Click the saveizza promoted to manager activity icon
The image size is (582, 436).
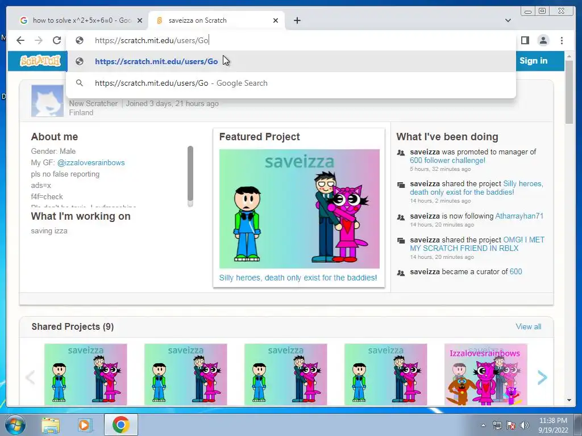click(x=401, y=152)
